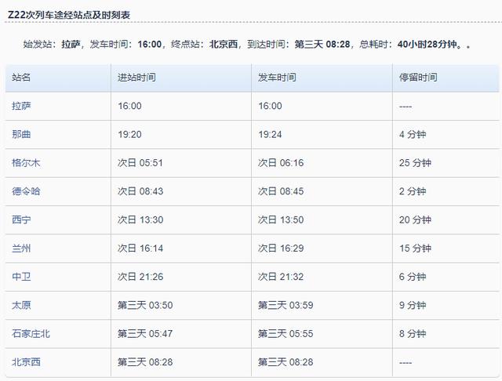Open the 格尔木 station link
This screenshot has height=381, width=502.
click(x=26, y=163)
